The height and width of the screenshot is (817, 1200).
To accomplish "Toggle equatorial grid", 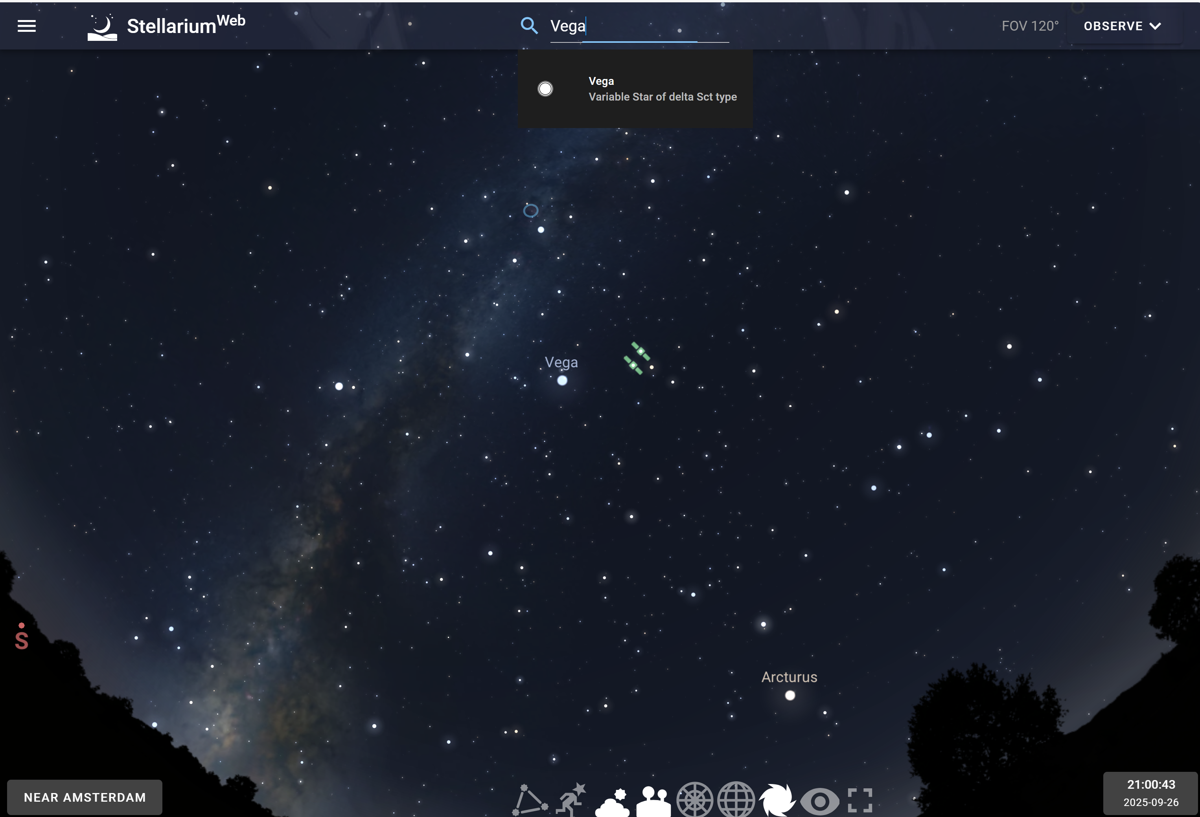I will point(736,800).
